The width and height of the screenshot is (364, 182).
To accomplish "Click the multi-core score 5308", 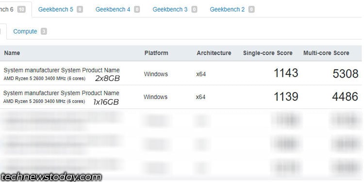I will click(x=346, y=74).
